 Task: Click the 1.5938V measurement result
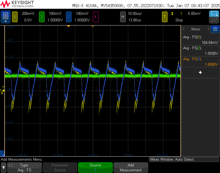click(x=211, y=53)
